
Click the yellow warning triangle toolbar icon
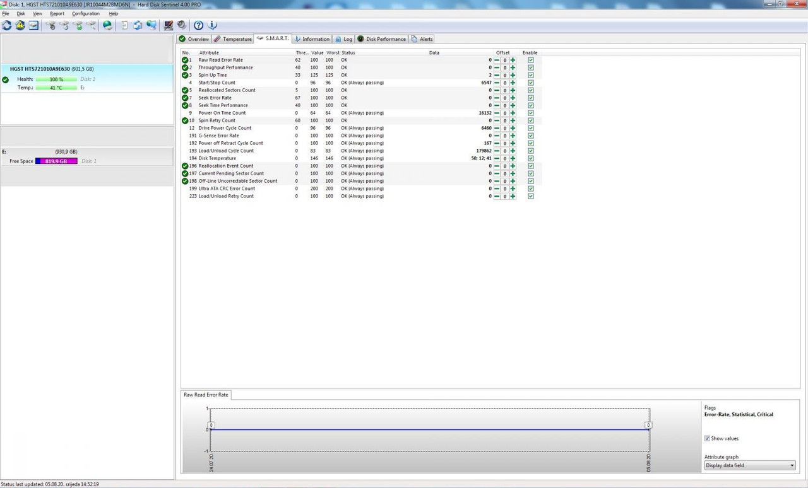pyautogui.click(x=20, y=25)
